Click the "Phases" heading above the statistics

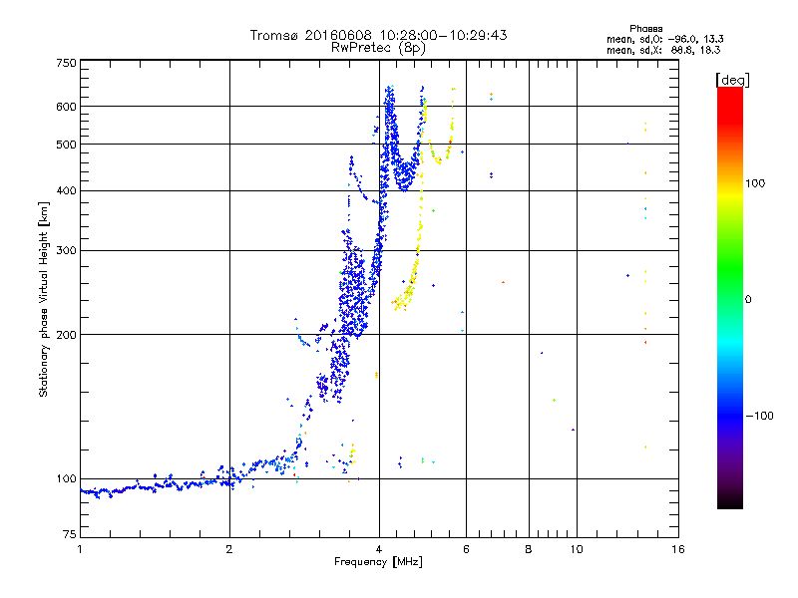645,29
